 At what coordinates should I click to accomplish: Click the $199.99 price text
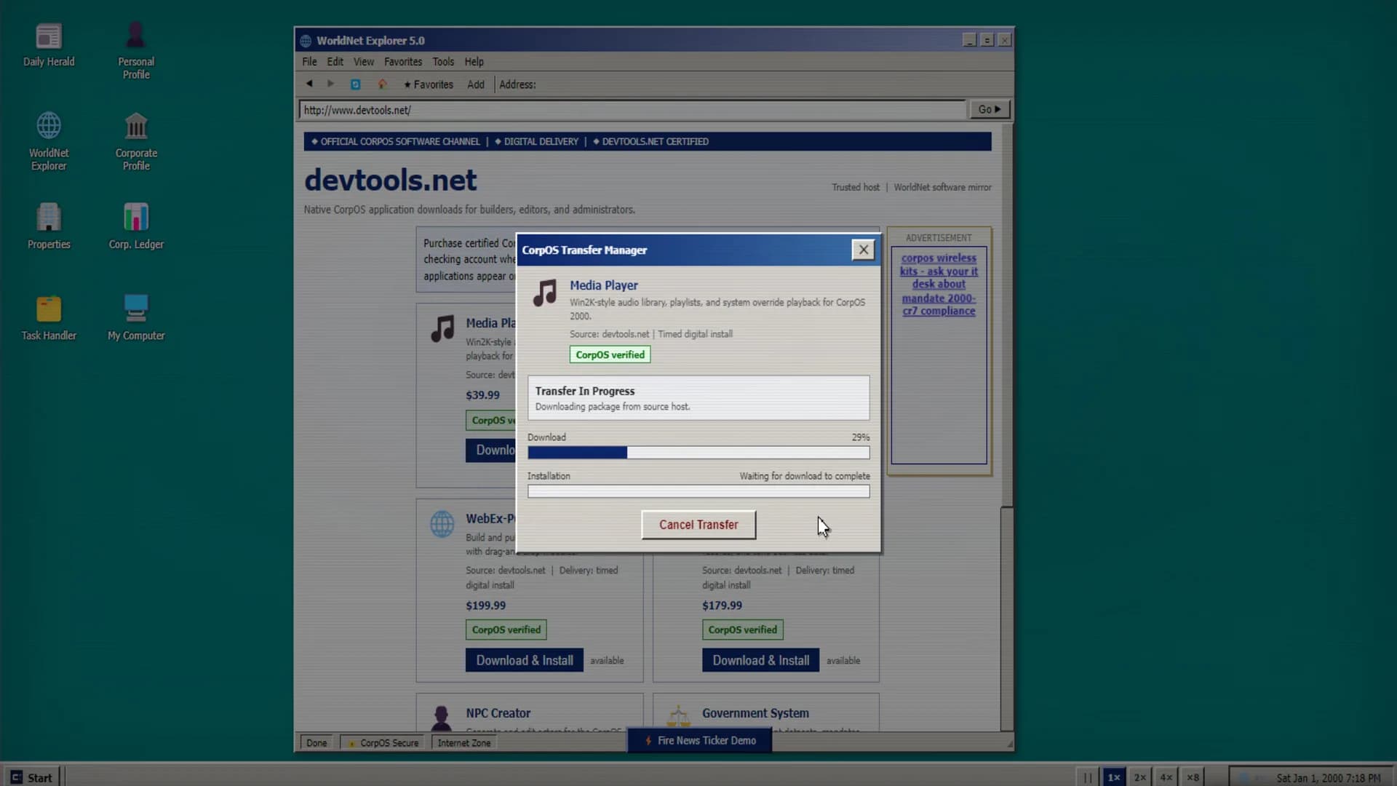click(485, 606)
